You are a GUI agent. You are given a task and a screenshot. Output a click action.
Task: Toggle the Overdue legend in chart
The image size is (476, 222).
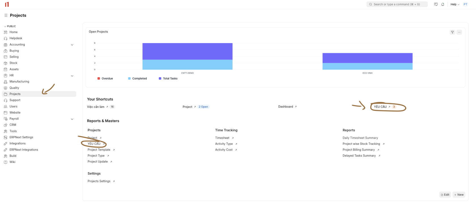point(105,78)
